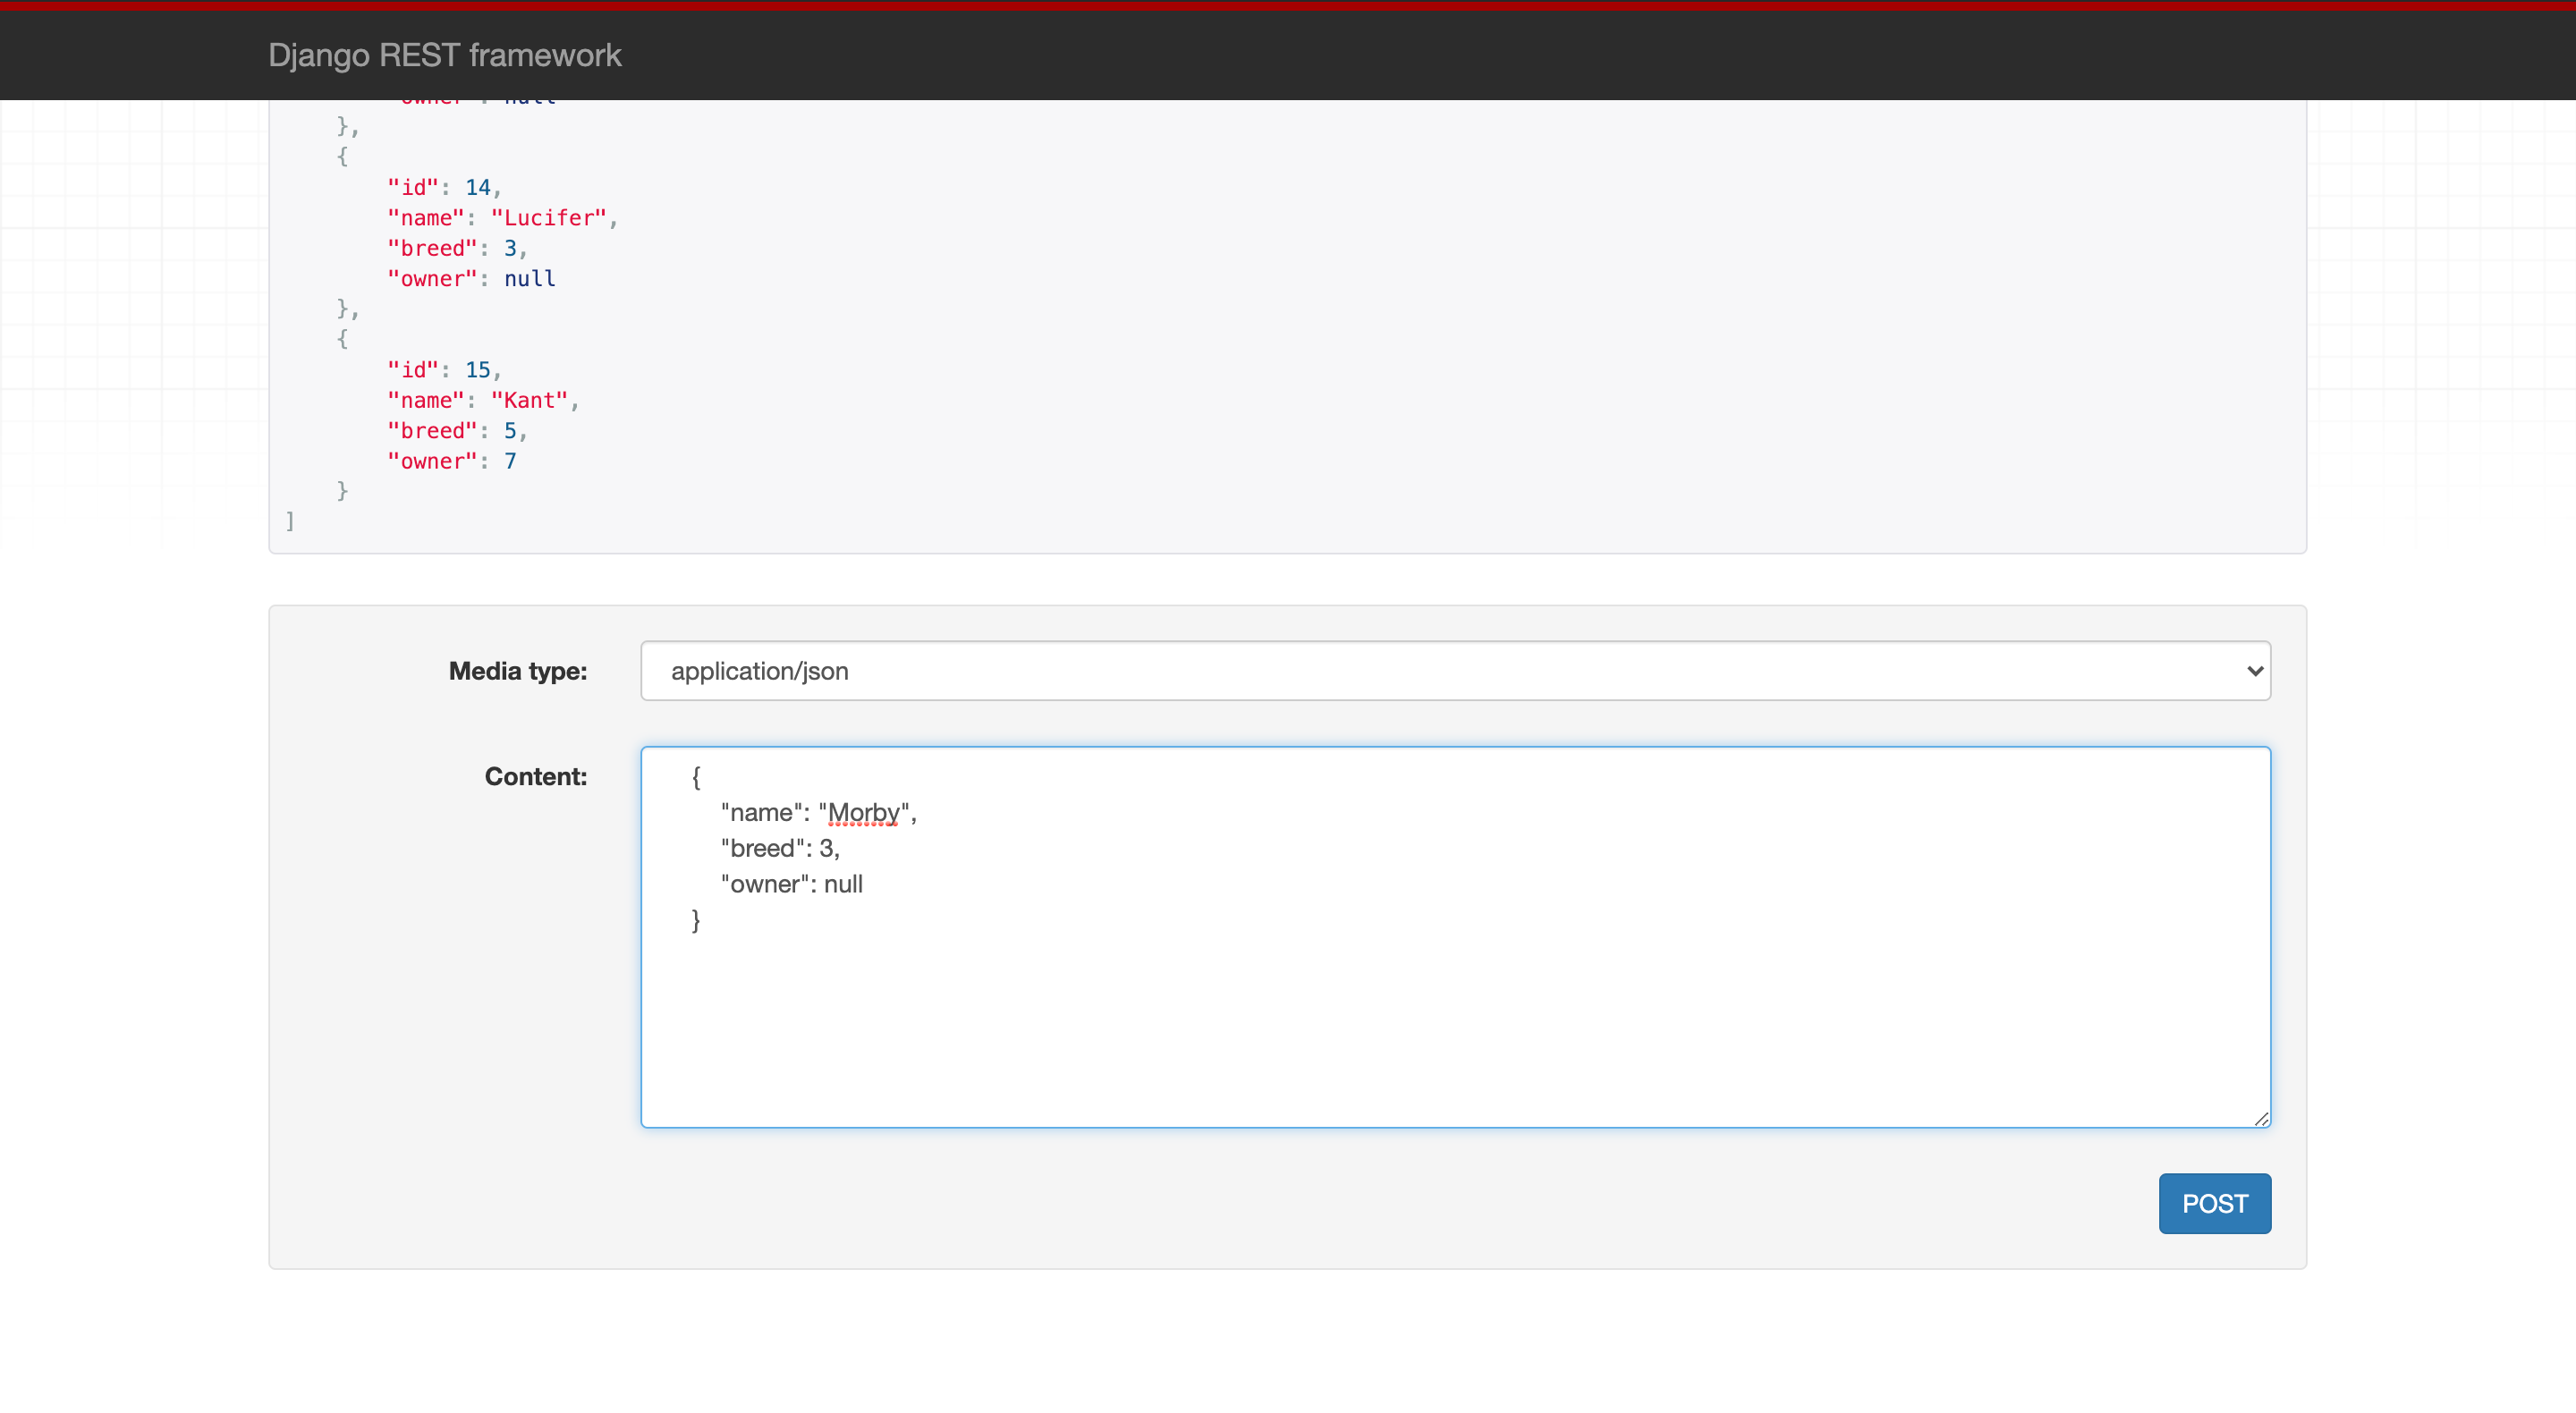Click the "breed": 3 line in Content box

click(x=779, y=849)
